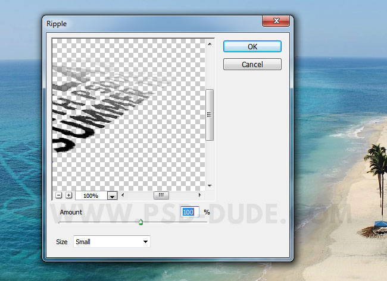This screenshot has width=387, height=281.
Task: Open the preview zoom percentage dropdown arrow
Action: [112, 195]
